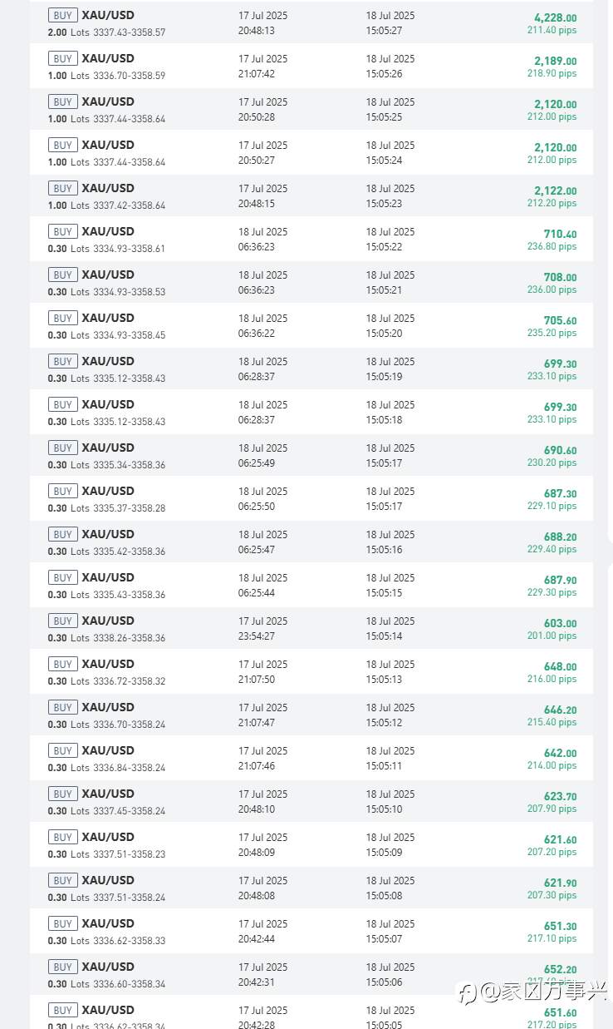613x1029 pixels.
Task: Click the 2,122.00 profit amount
Action: [555, 190]
